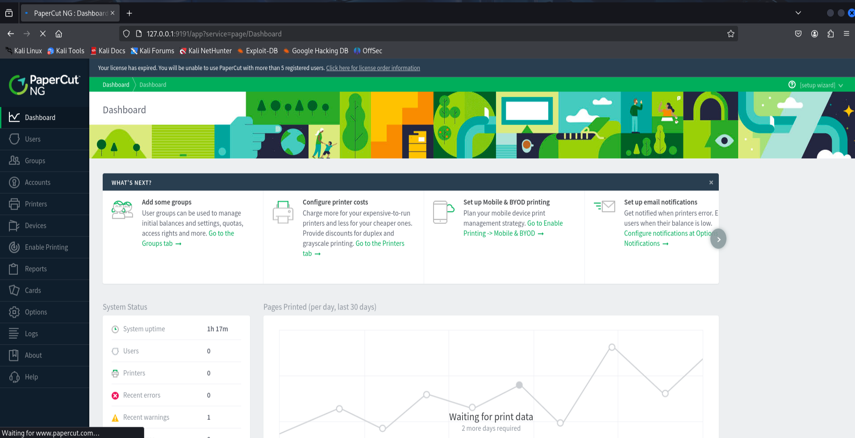Click the email envelope icon in What's Next
The height and width of the screenshot is (438, 855).
605,206
